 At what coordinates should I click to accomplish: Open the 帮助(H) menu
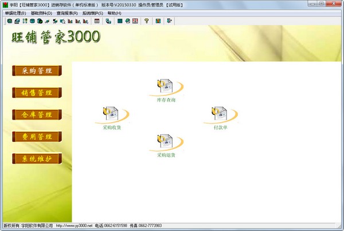click(114, 13)
